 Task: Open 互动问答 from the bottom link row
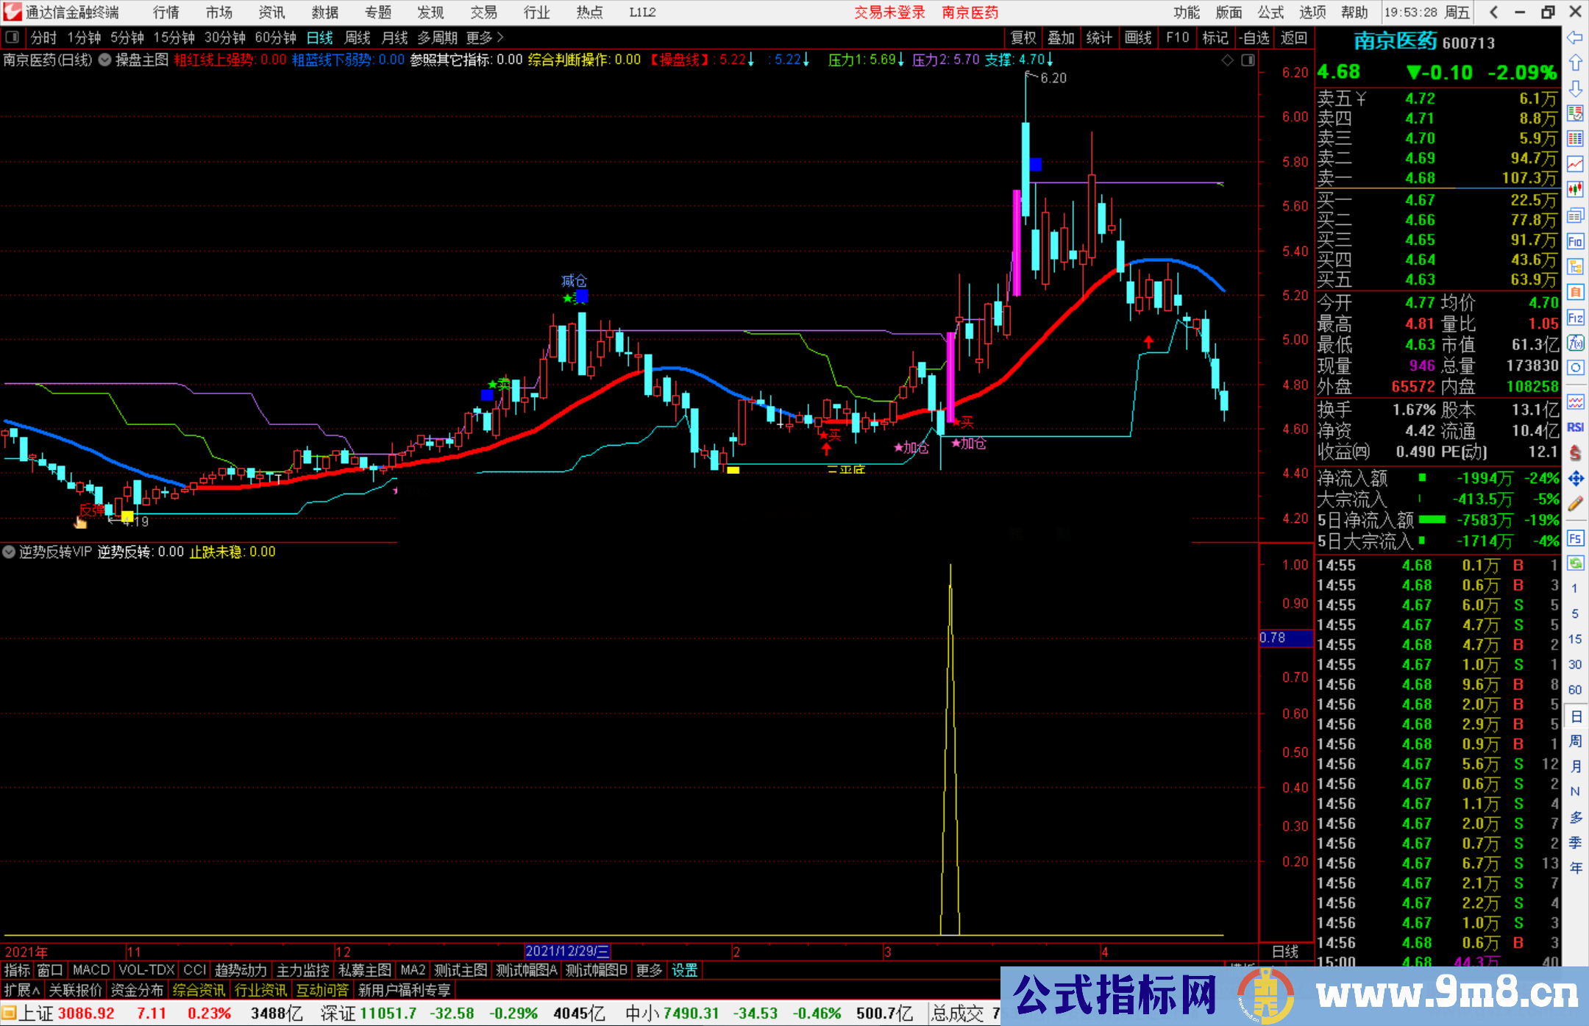point(322,990)
